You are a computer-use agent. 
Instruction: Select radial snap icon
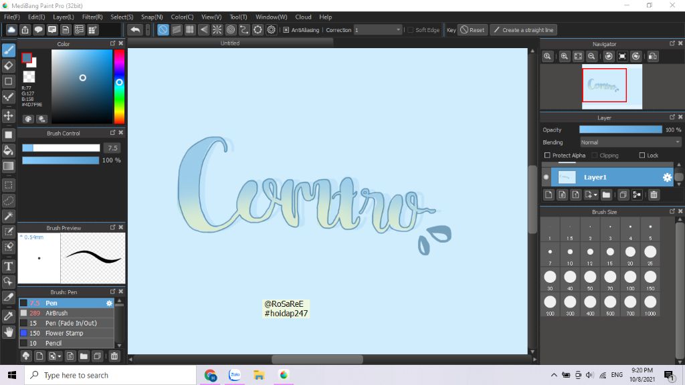coord(217,29)
